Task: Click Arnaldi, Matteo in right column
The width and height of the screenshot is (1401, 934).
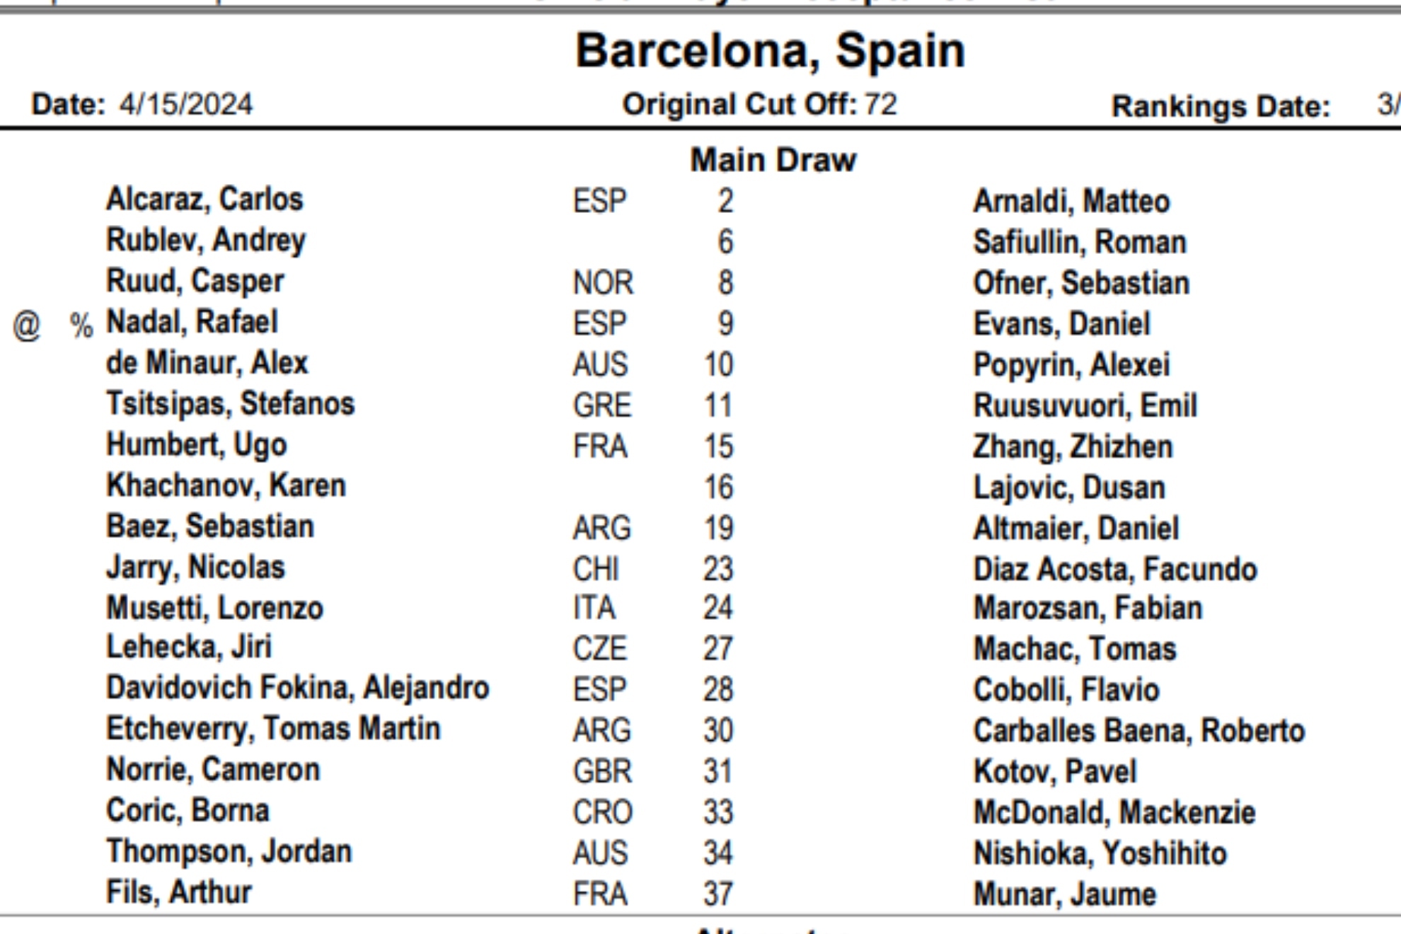Action: [x=1071, y=201]
